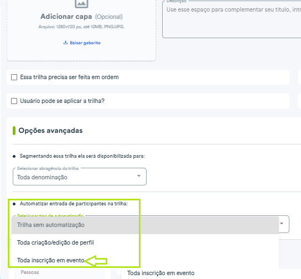Check 'Essa trilha precisa ser feita em ordem'
The height and width of the screenshot is (279, 301).
(14, 77)
